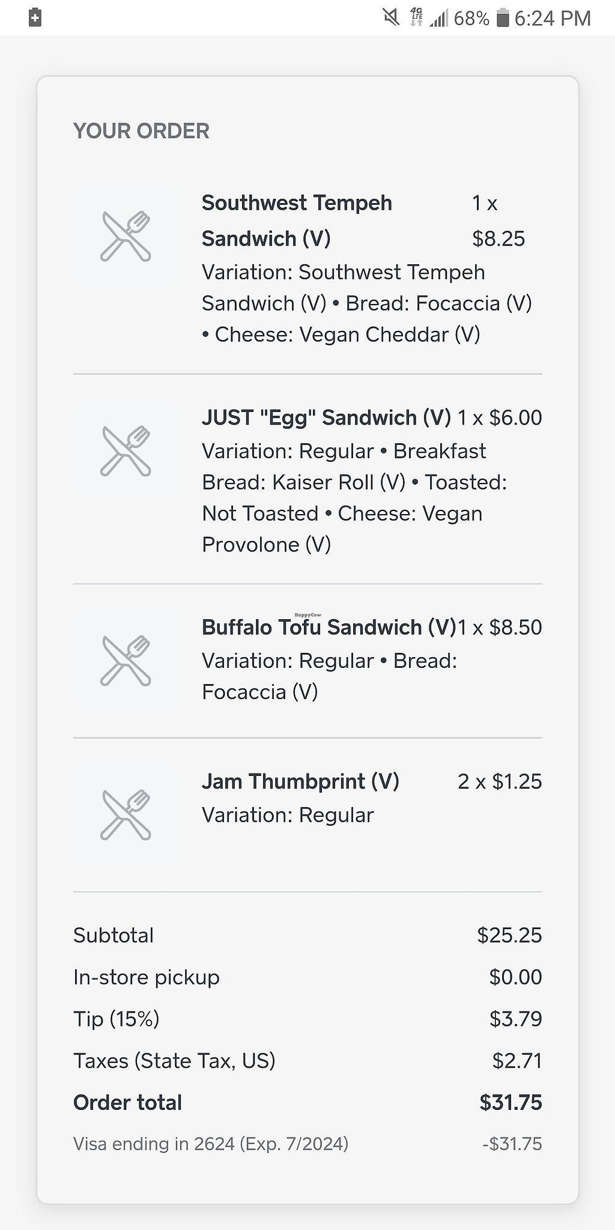Select the Jam Thumbprint (V) title
The image size is (615, 1230).
click(300, 781)
